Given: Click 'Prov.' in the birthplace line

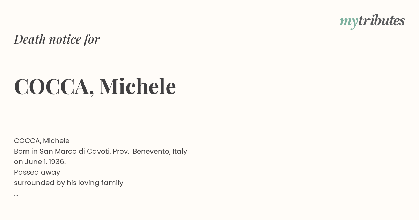Looking at the screenshot, I should [121, 151].
